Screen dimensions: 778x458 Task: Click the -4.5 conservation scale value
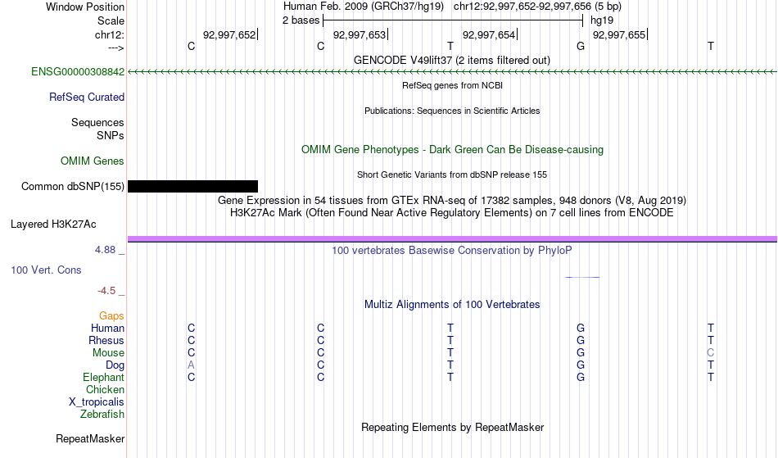(106, 290)
